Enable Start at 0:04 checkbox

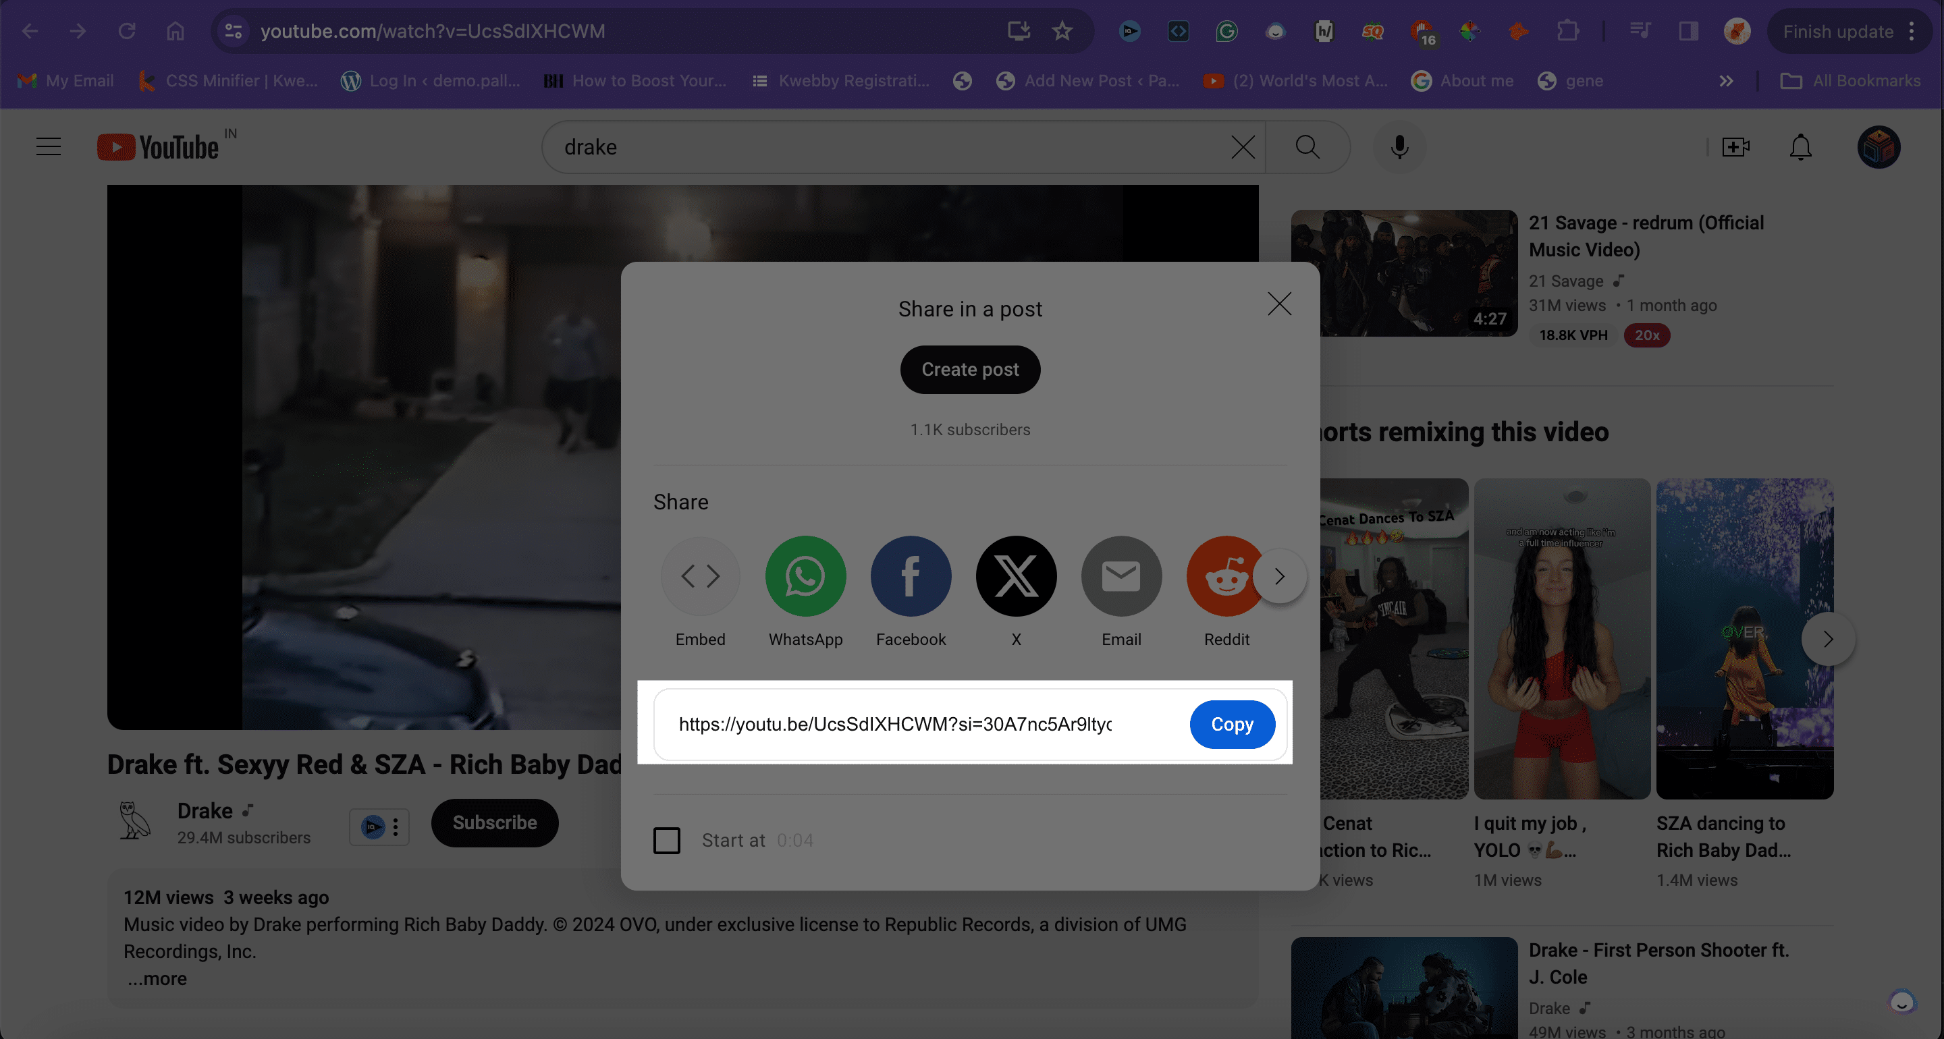[x=666, y=840]
